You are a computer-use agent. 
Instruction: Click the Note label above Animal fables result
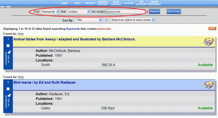(21, 34)
